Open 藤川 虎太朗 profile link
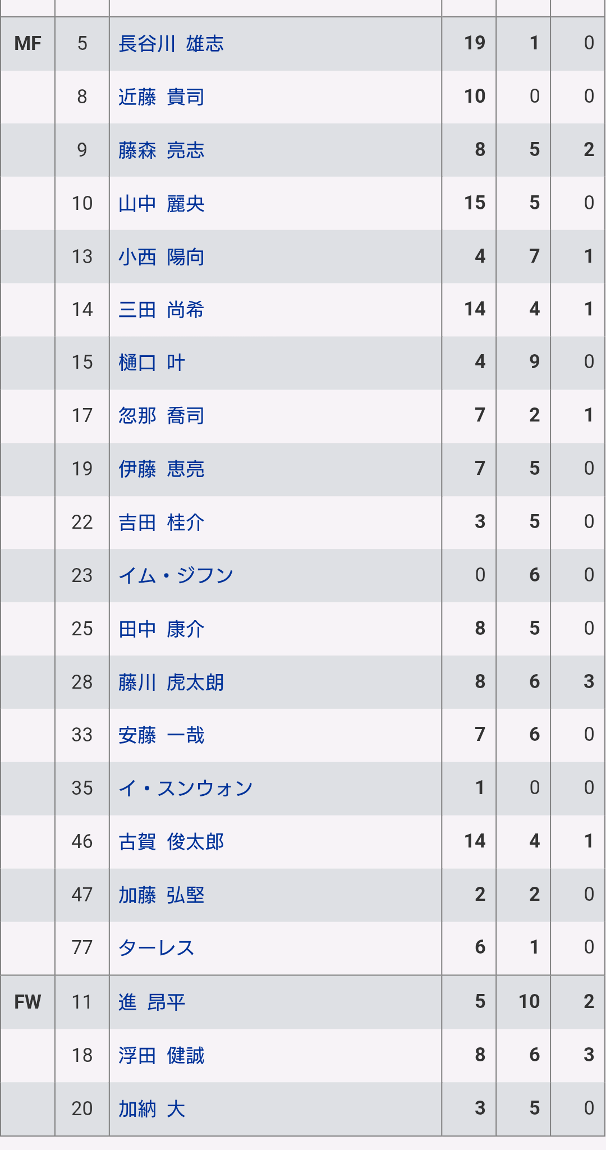Image resolution: width=606 pixels, height=1150 pixels. pyautogui.click(x=171, y=682)
